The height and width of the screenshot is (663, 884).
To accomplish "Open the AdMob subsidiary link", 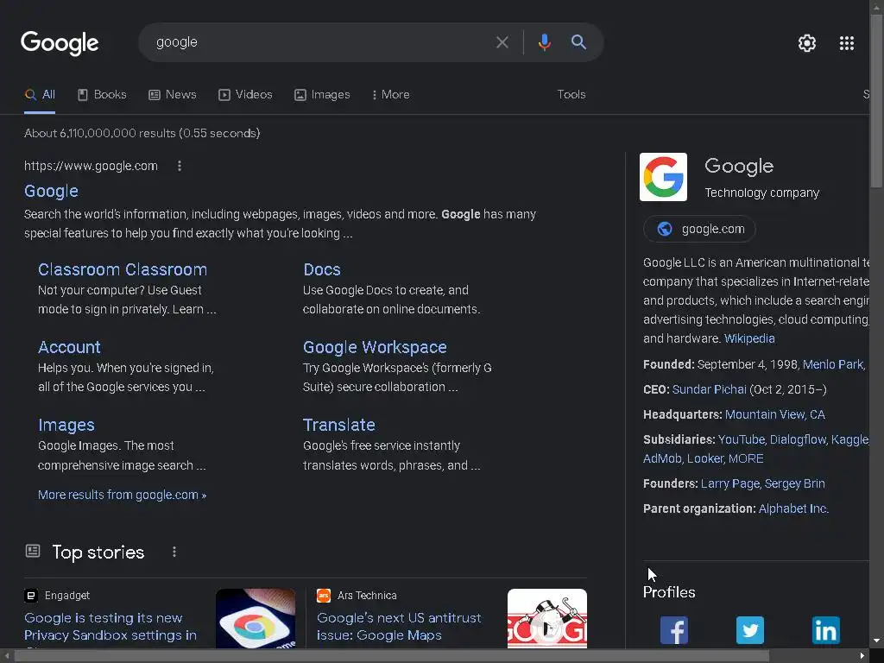I will (x=662, y=458).
